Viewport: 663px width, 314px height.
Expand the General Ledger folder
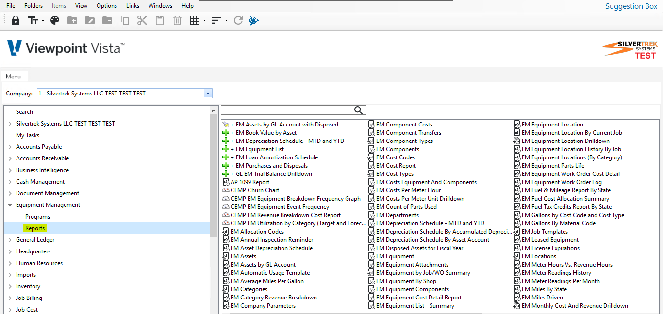click(x=10, y=240)
